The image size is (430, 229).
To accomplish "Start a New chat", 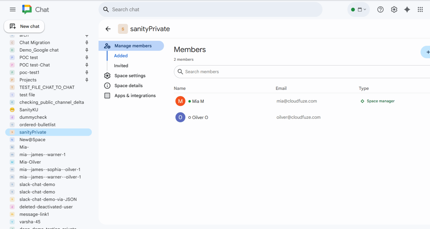I will (x=24, y=26).
